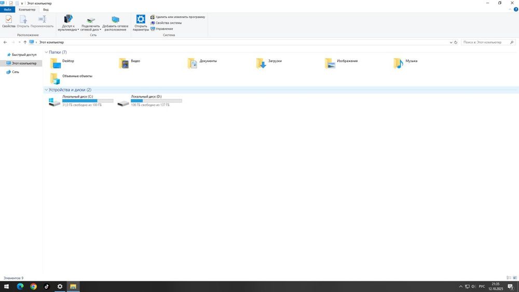Launch Microsoft Edge from taskbar
Screen dimensions: 519x292
20,286
